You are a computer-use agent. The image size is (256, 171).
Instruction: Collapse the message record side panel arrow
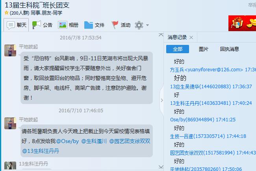coord(162,100)
